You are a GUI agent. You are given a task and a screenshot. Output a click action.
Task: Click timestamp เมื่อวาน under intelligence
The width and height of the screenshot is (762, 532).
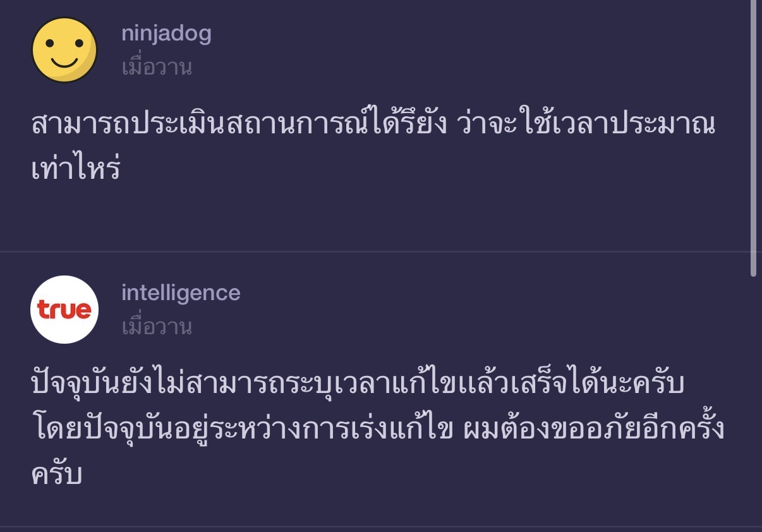[157, 327]
